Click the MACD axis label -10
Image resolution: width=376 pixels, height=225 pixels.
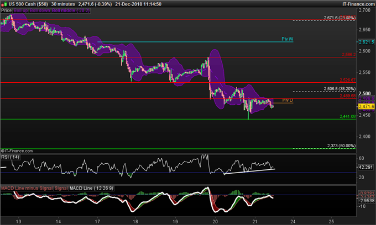click(362, 206)
